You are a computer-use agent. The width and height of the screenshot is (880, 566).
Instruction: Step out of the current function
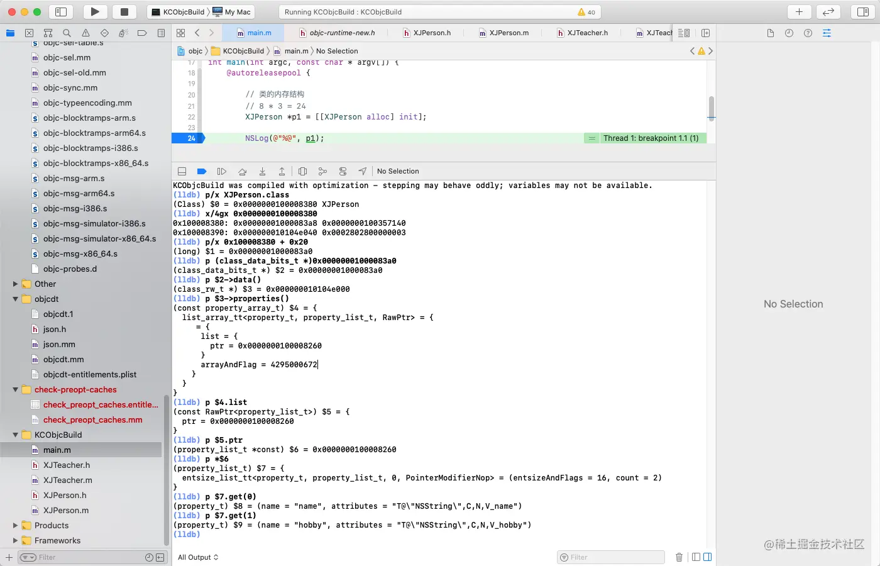click(282, 171)
